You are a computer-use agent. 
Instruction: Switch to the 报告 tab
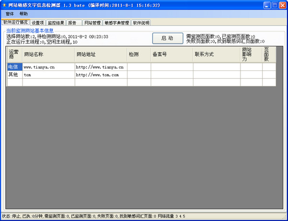tap(74, 23)
